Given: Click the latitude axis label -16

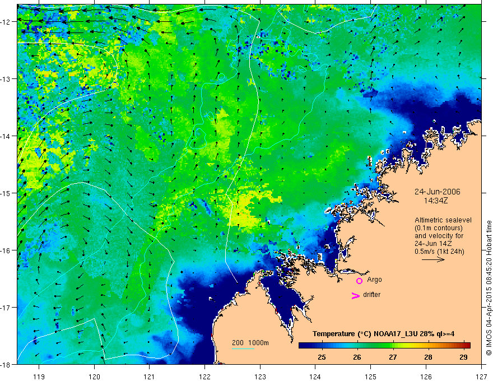Looking at the screenshot, I should point(6,250).
